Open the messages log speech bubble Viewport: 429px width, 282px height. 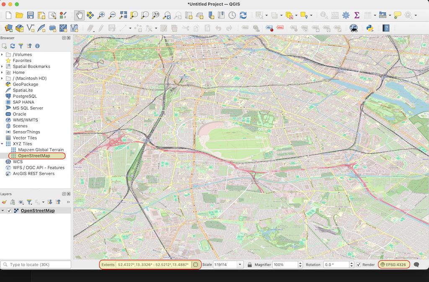point(416,264)
